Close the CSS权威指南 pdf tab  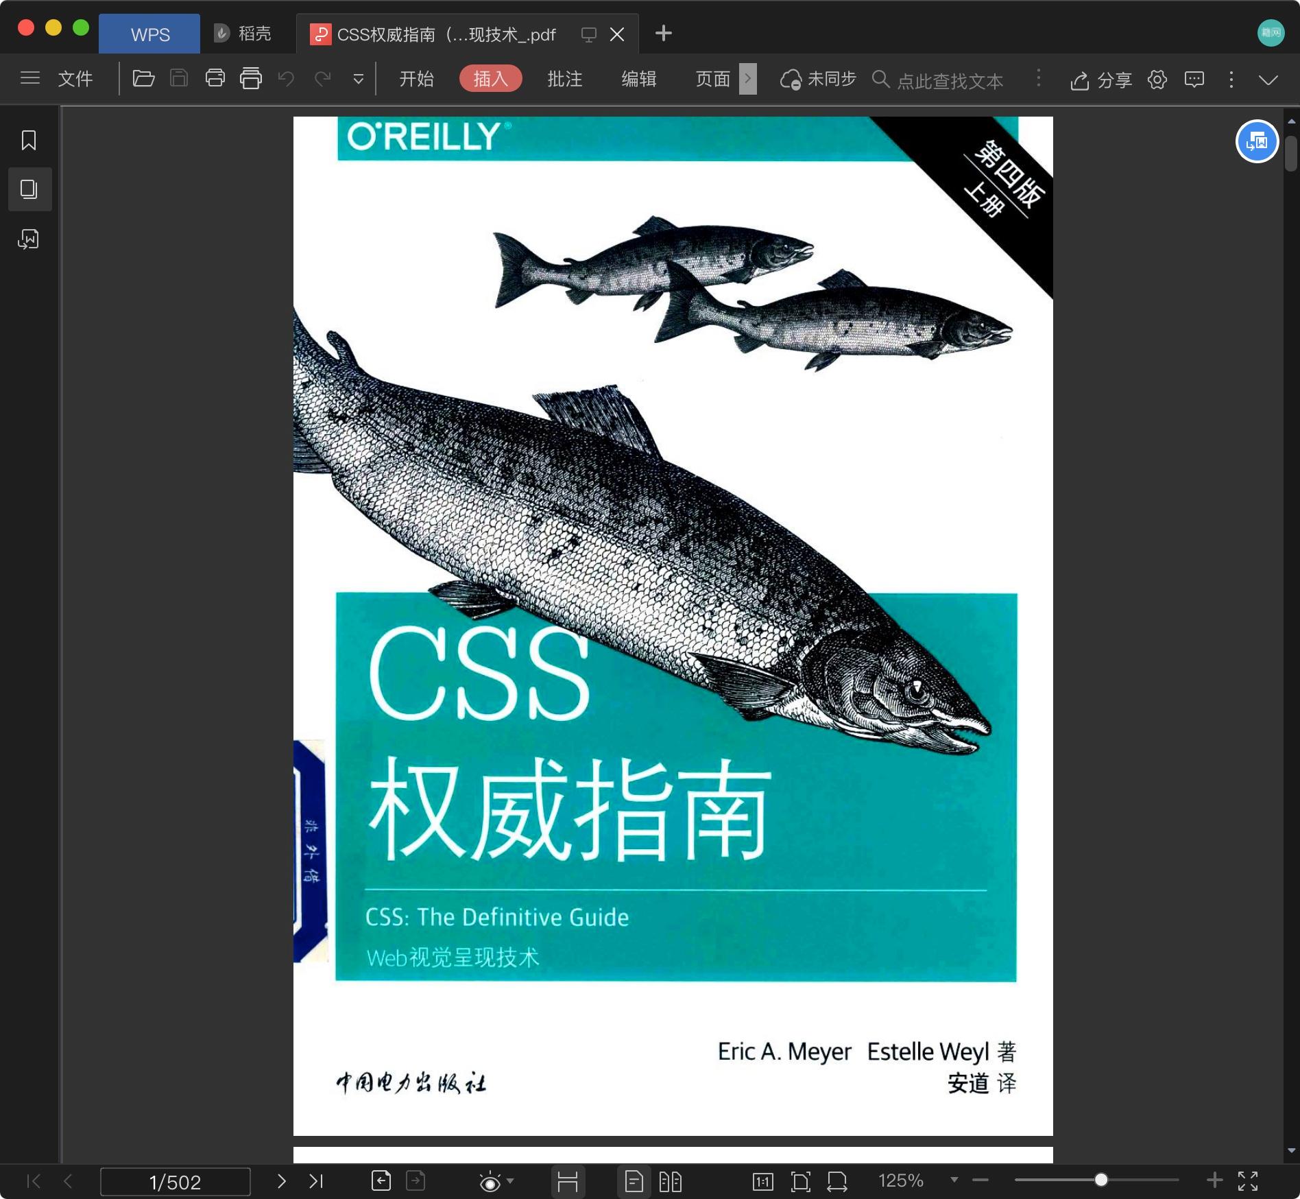click(617, 34)
